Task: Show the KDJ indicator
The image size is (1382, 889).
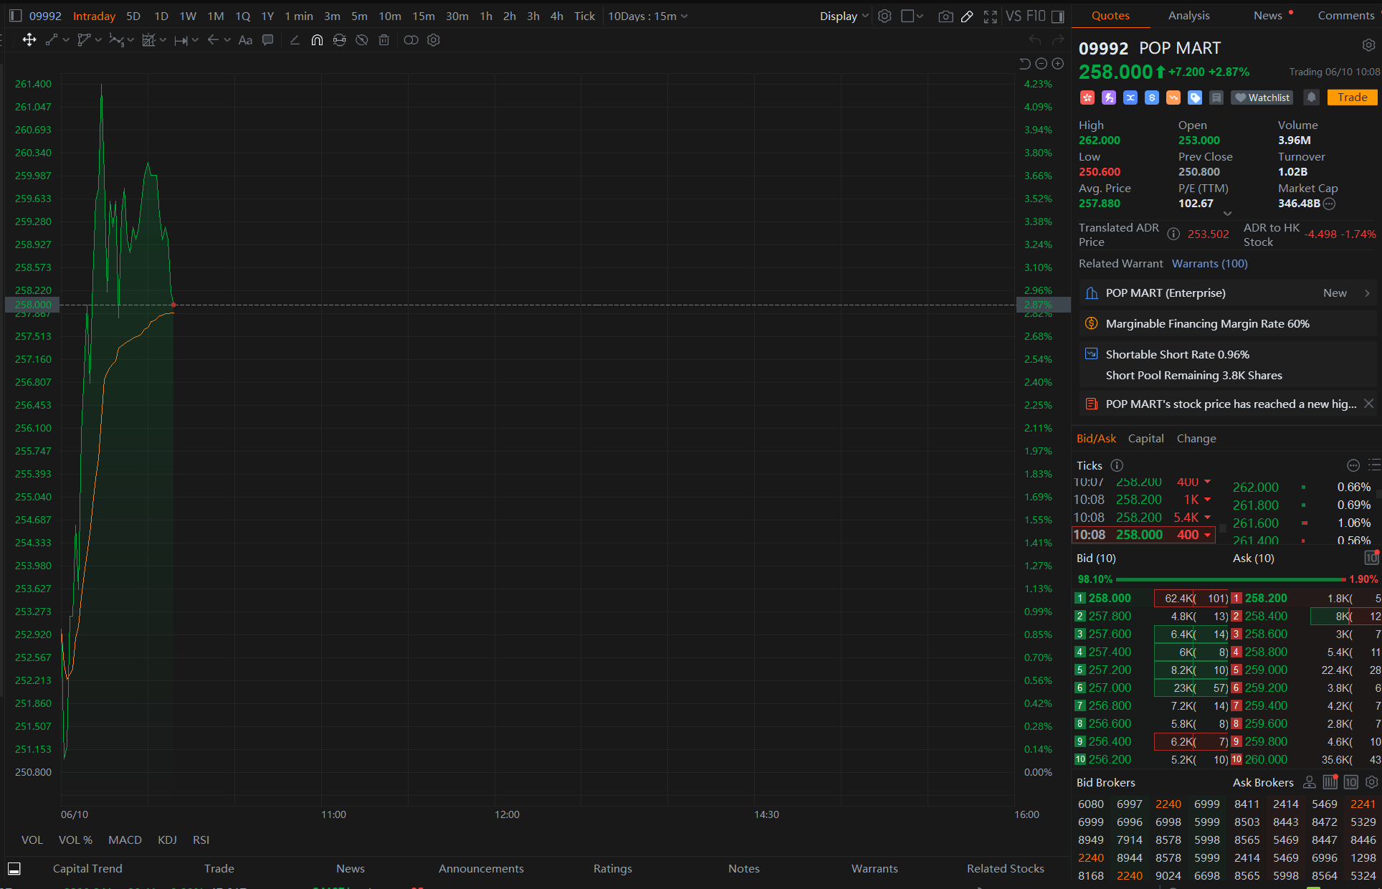Action: tap(167, 840)
